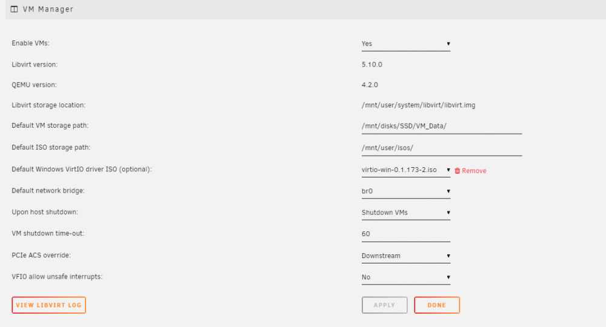Click the Default VM storage path label
This screenshot has width=606, height=327.
click(x=50, y=125)
